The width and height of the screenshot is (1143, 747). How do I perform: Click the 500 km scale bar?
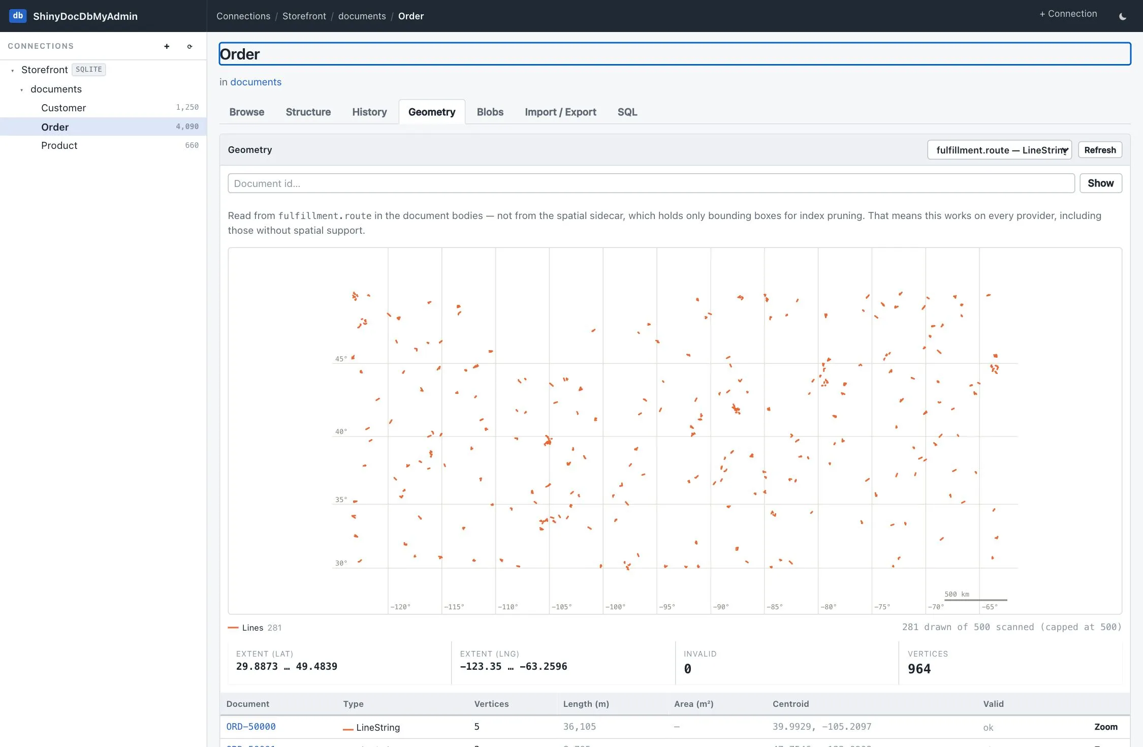point(975,600)
